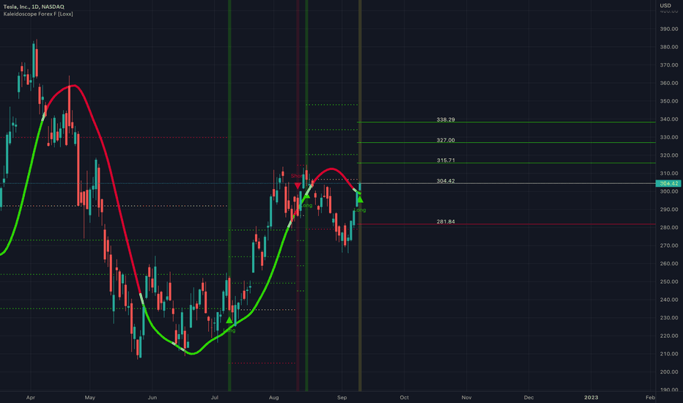Click the 327.00 target level label

446,140
